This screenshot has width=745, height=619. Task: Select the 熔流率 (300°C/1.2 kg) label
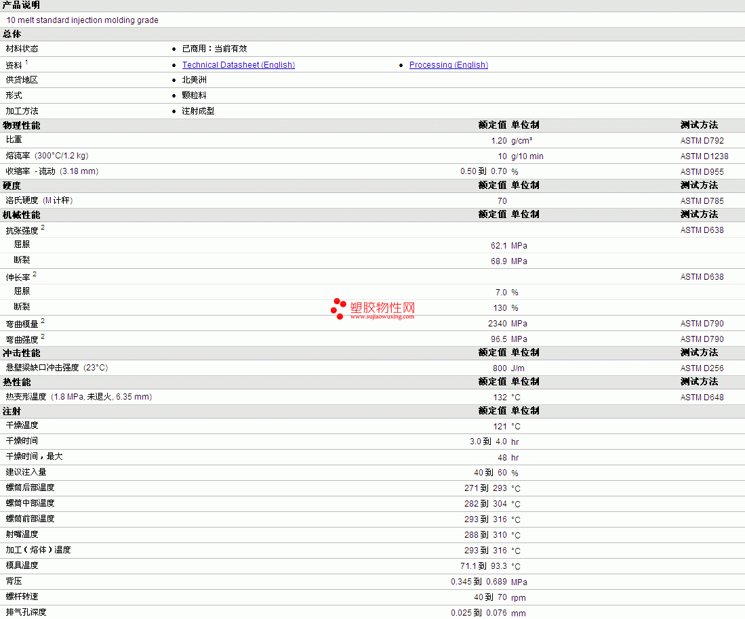point(47,156)
